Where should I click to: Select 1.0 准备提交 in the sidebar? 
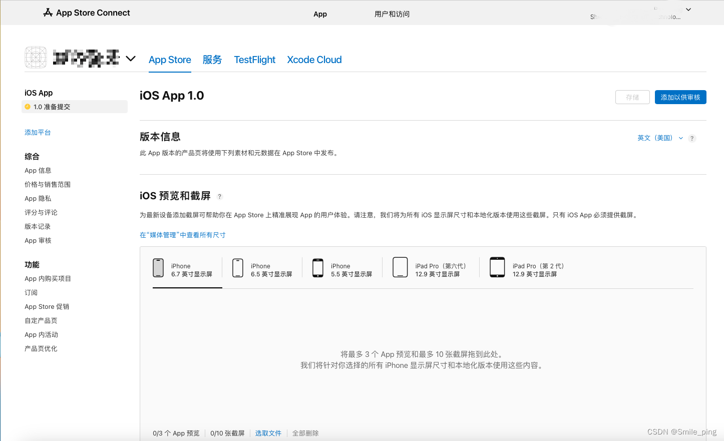pos(75,107)
